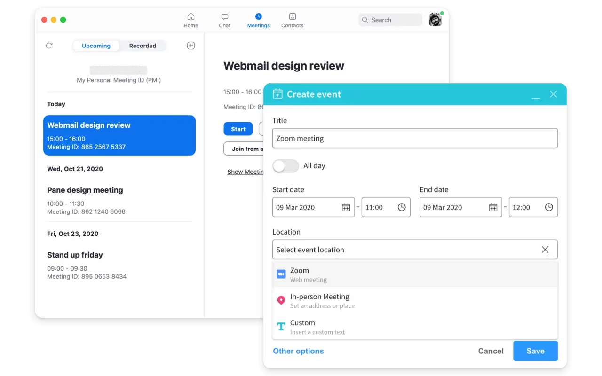Switch to the Recorded tab
The width and height of the screenshot is (602, 376).
coord(143,46)
